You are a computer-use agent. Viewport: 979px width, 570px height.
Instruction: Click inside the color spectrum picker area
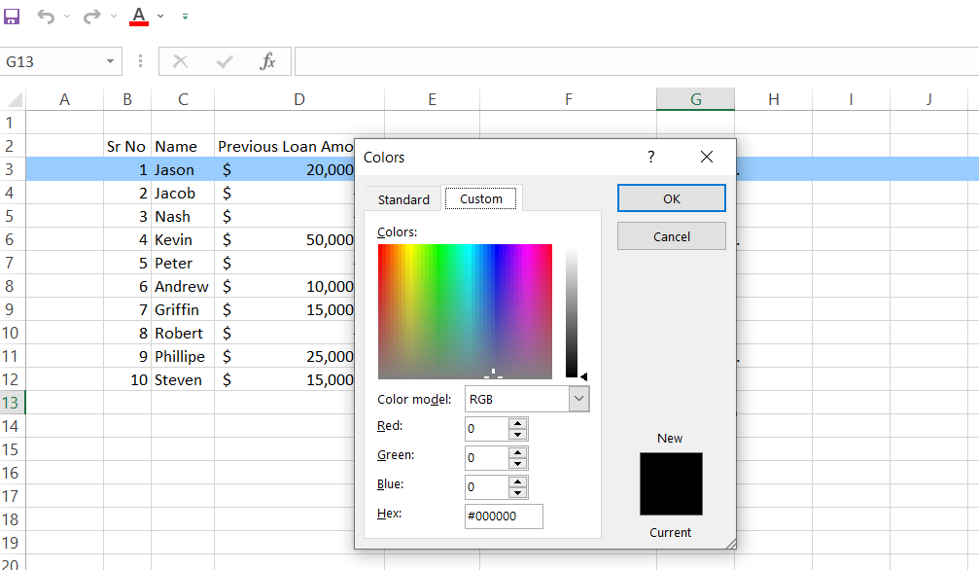[465, 310]
